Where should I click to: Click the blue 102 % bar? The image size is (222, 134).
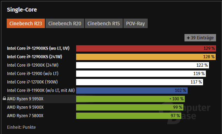click(132, 91)
